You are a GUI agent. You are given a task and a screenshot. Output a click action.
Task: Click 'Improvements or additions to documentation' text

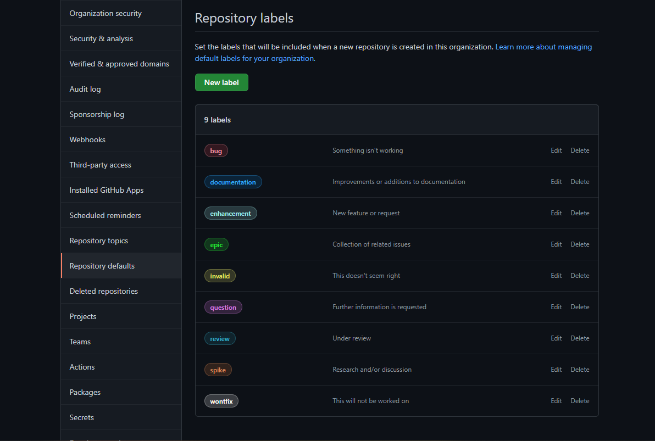pyautogui.click(x=398, y=182)
